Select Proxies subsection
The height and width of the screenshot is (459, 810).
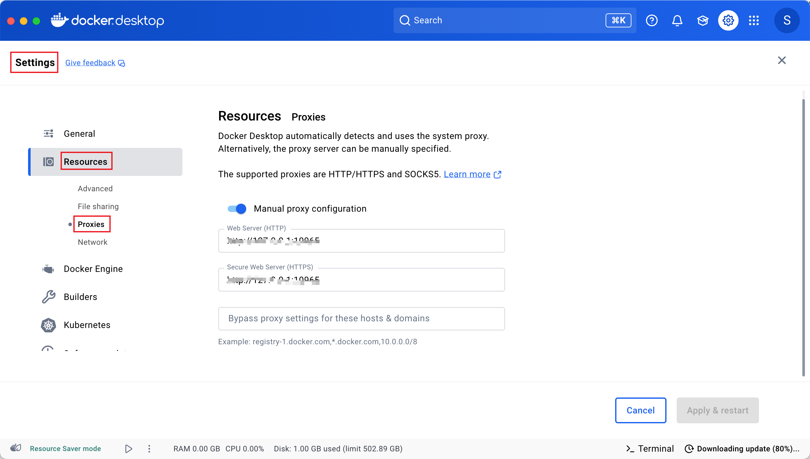91,224
